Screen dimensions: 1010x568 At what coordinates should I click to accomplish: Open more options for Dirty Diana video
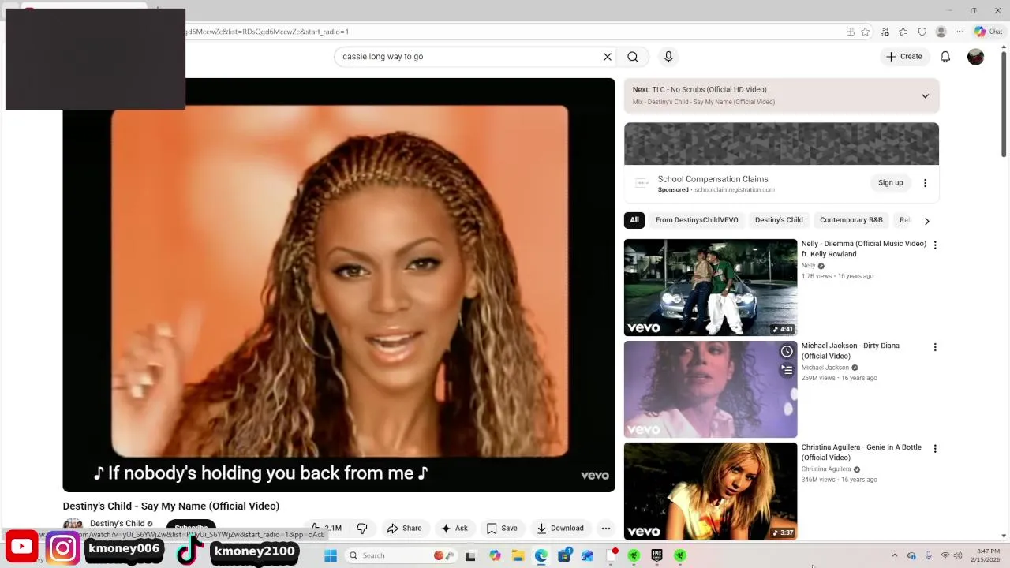point(935,347)
